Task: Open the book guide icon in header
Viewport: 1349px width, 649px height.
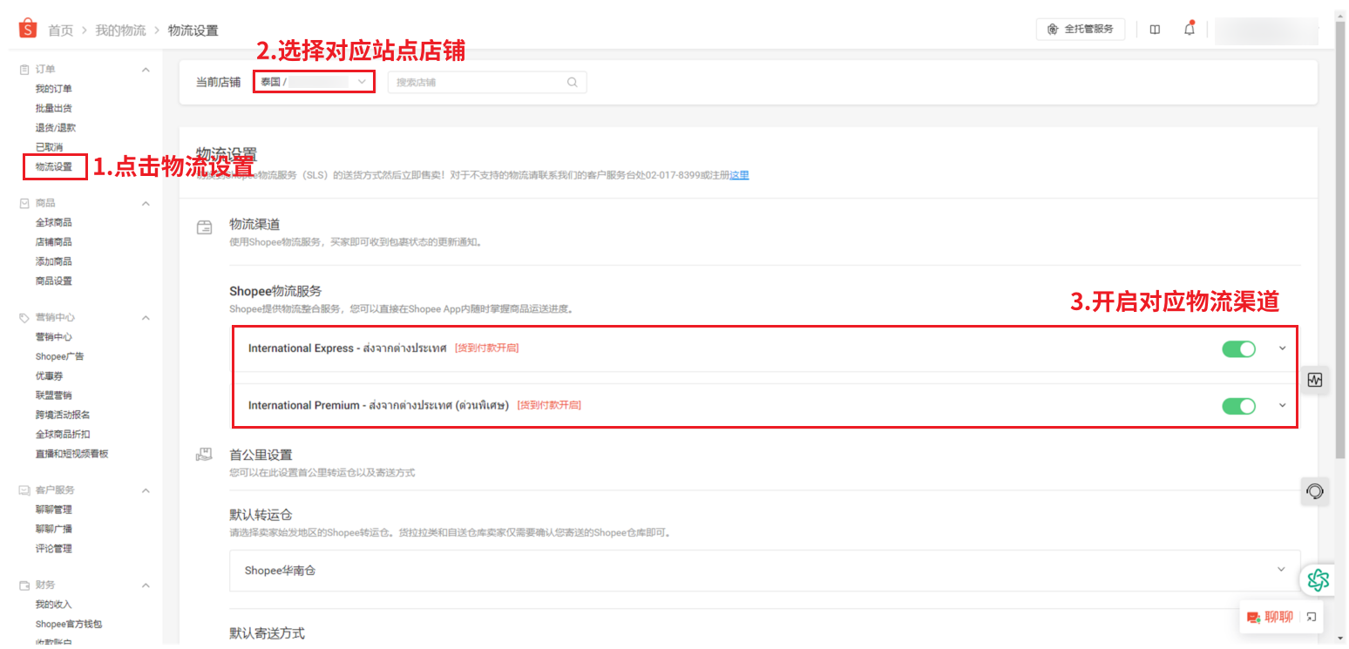Action: (1155, 30)
